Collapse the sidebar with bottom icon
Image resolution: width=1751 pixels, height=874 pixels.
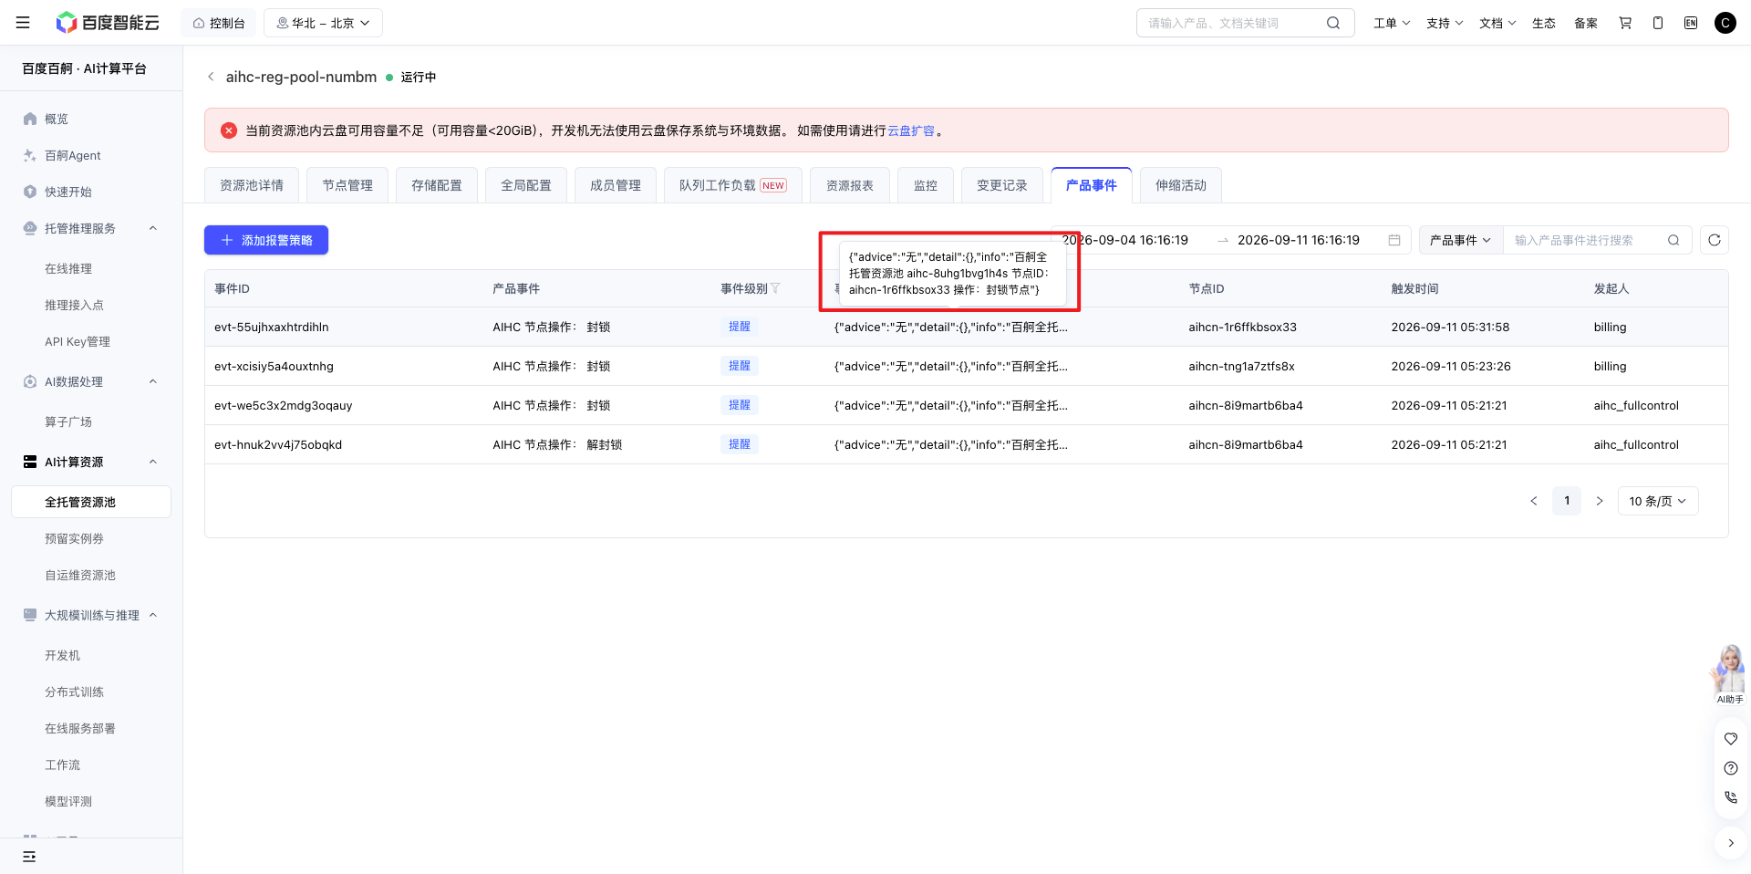coord(29,857)
